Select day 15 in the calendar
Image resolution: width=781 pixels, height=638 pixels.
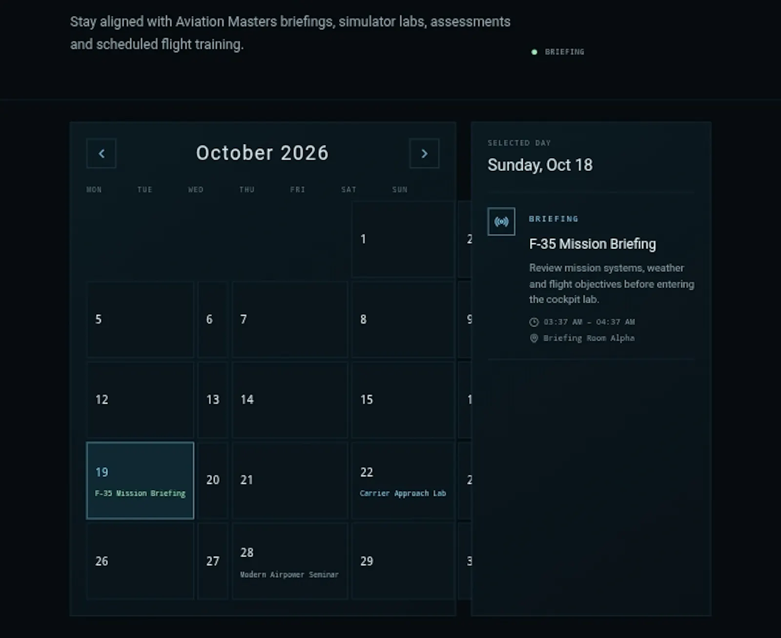tap(403, 400)
